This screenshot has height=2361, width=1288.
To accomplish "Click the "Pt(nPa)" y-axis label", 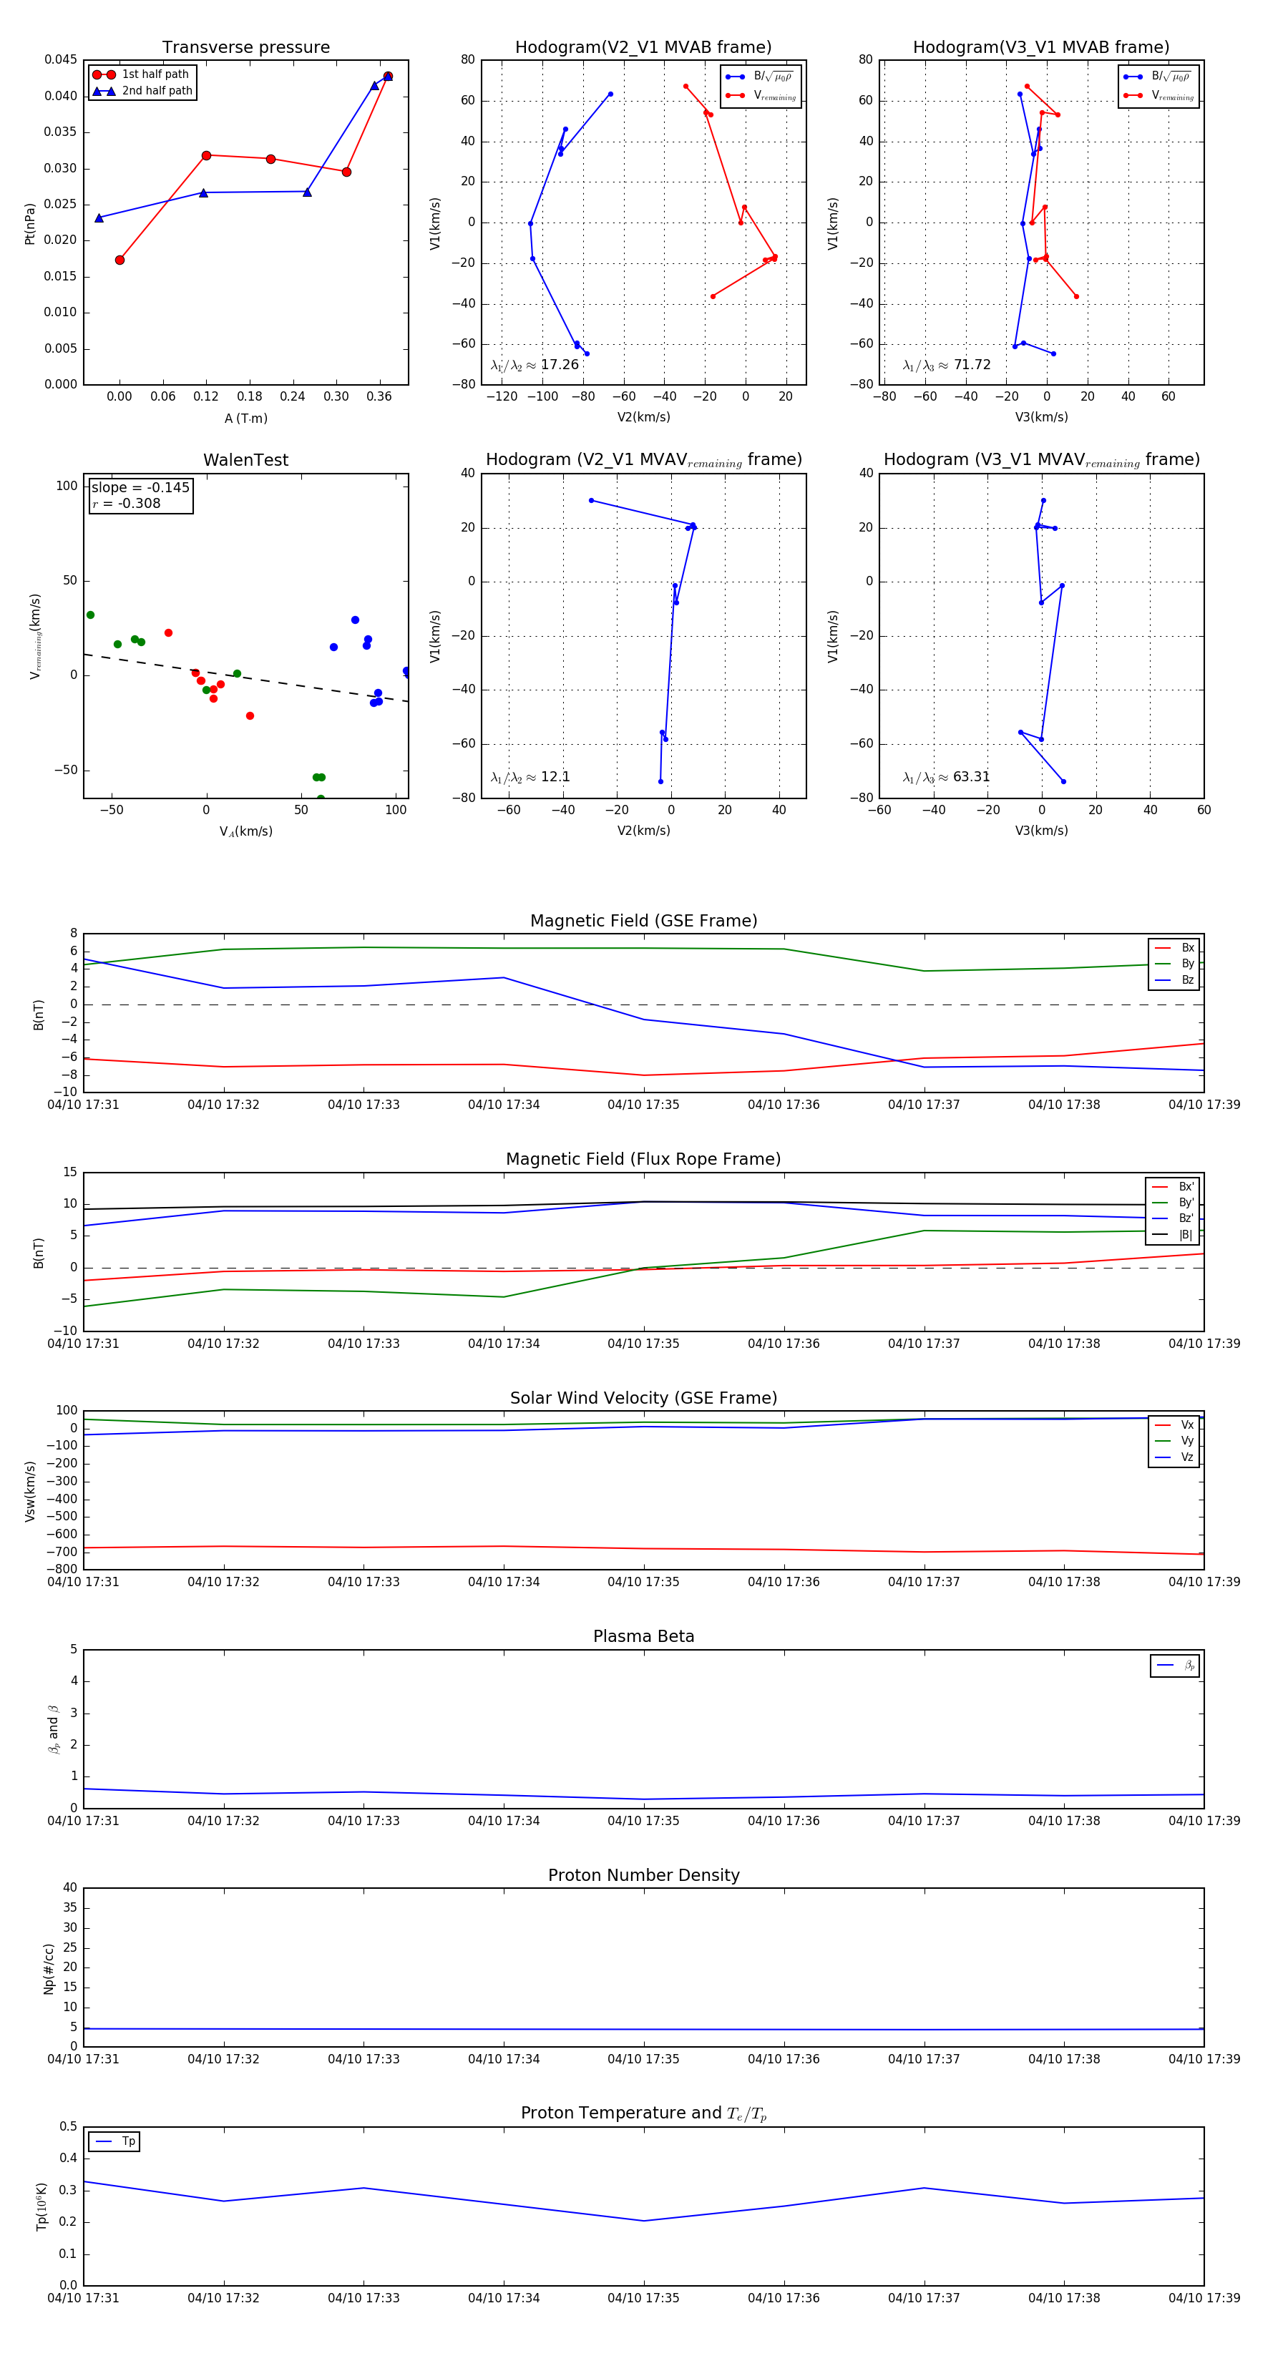I will pos(29,224).
